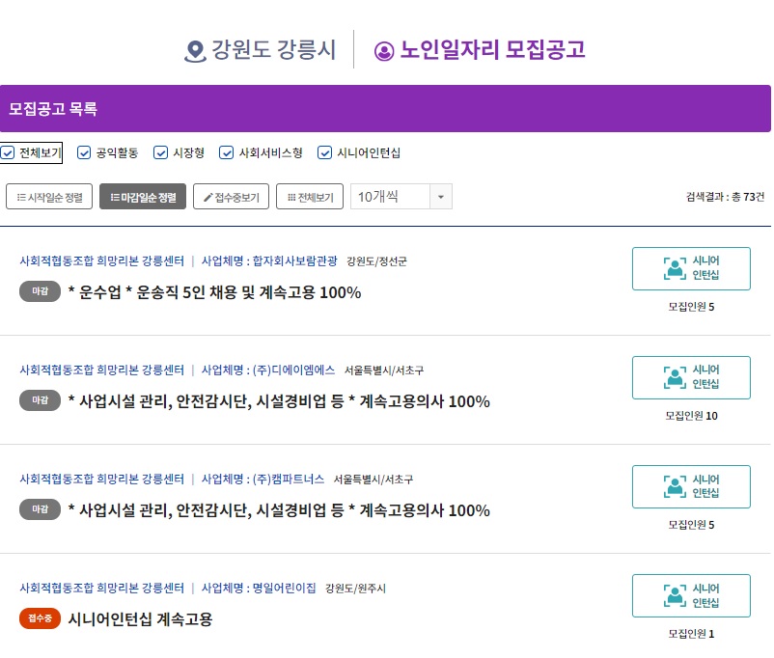Open the 10개씩 page size dropdown
Viewport: 774px width, 658px height.
pos(401,197)
